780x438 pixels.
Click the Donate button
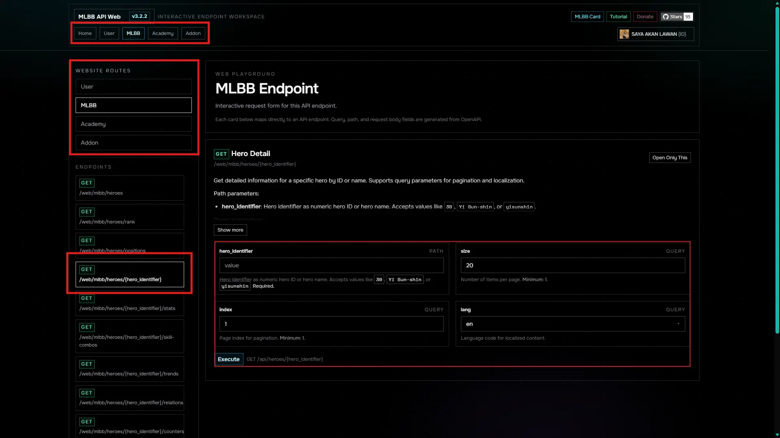[645, 17]
